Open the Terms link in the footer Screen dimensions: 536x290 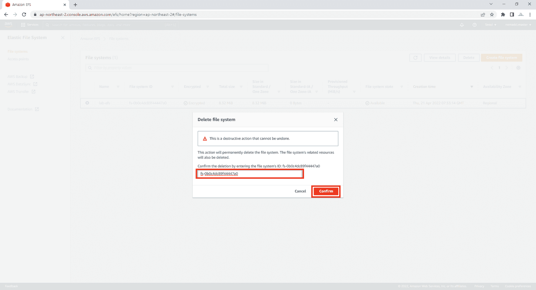494,286
